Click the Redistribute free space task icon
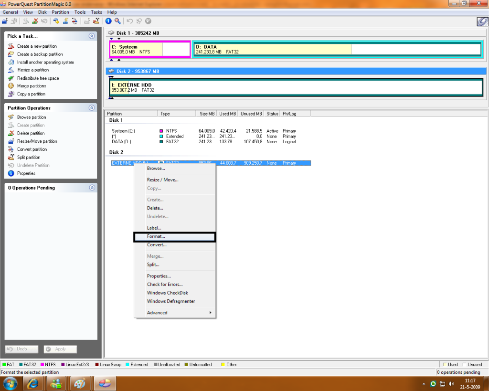The height and width of the screenshot is (391, 489). tap(11, 78)
